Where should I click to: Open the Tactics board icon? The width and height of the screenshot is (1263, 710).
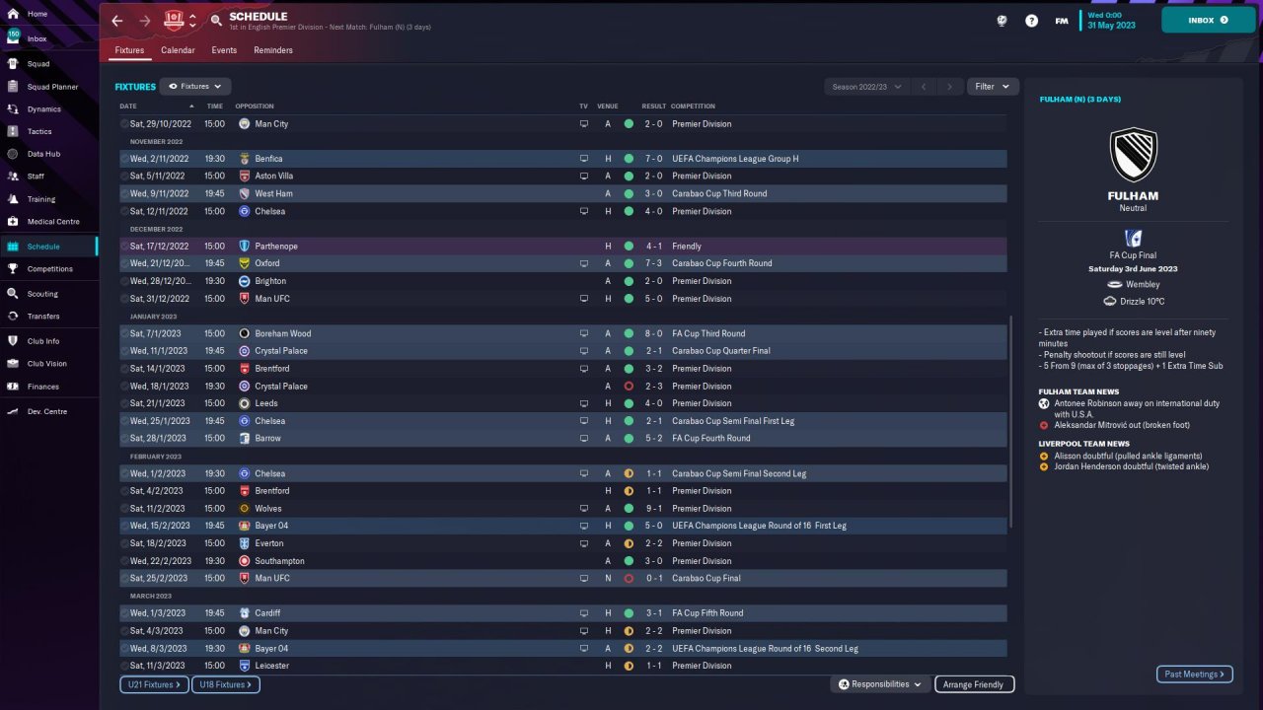[13, 131]
